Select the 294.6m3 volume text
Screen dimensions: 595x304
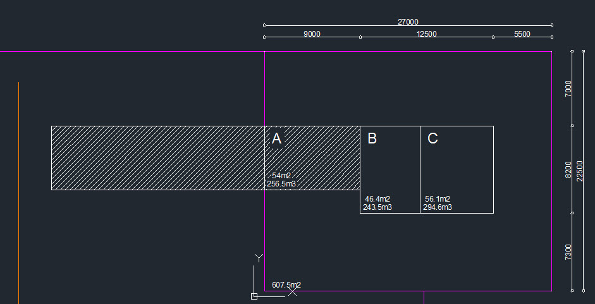(438, 207)
